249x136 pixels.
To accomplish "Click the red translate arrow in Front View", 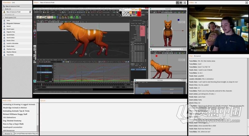I will click(183, 31).
